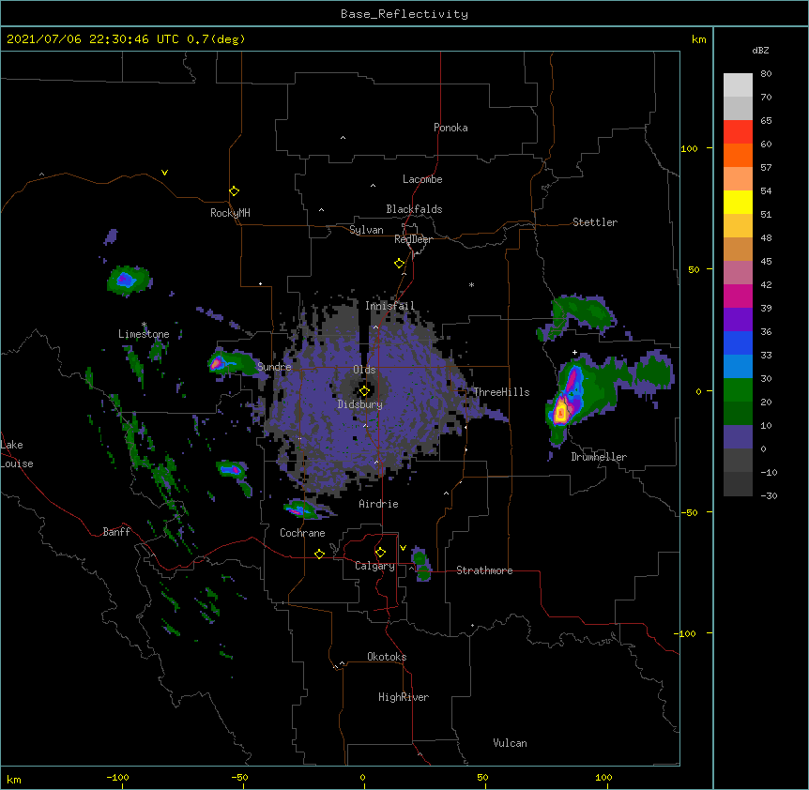The height and width of the screenshot is (790, 809).
Task: Click the dBZ legend heading
Action: (x=760, y=50)
